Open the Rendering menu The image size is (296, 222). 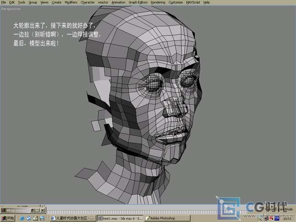pos(158,2)
